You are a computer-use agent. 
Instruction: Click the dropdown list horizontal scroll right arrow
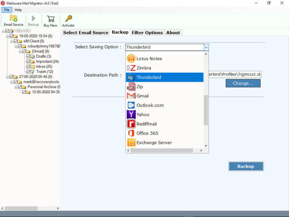[201, 150]
